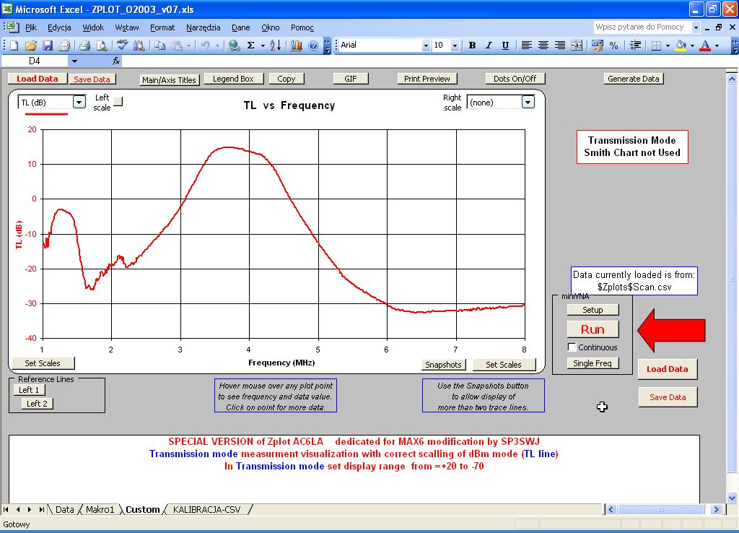Image resolution: width=739 pixels, height=533 pixels.
Task: Open the Narzędzia menu
Action: pyautogui.click(x=203, y=27)
